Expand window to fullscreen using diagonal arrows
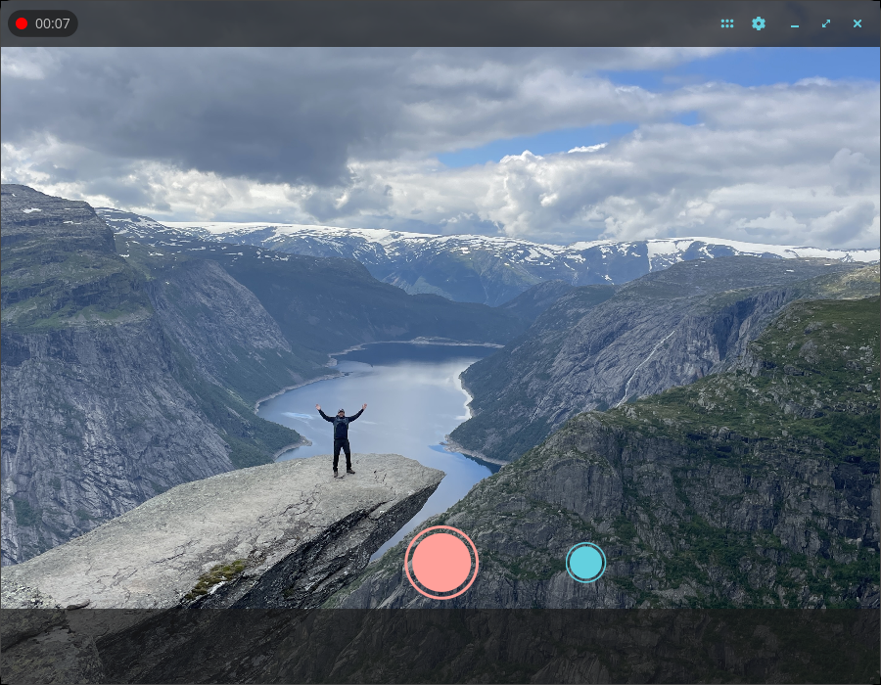 (826, 23)
